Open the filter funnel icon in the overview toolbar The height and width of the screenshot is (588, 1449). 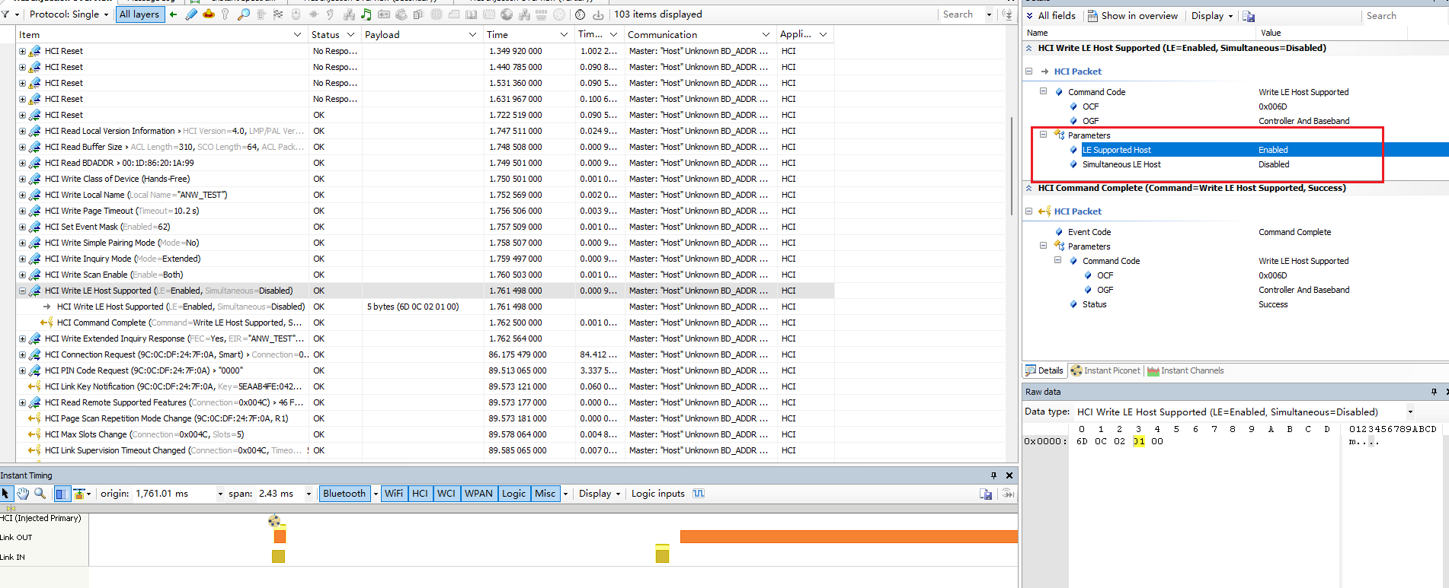pos(5,14)
